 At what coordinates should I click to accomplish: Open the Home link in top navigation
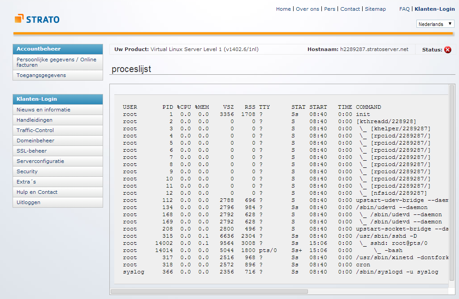point(283,9)
